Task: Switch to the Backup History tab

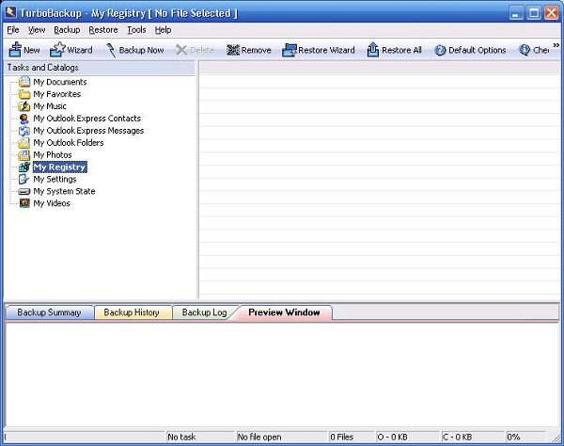Action: pyautogui.click(x=132, y=312)
